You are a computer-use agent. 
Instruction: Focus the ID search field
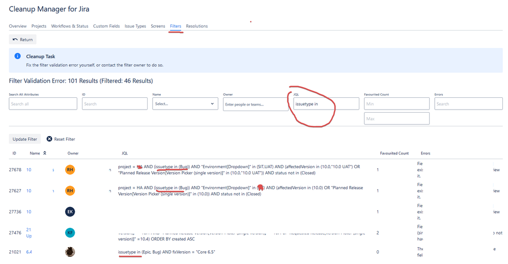[x=115, y=104]
